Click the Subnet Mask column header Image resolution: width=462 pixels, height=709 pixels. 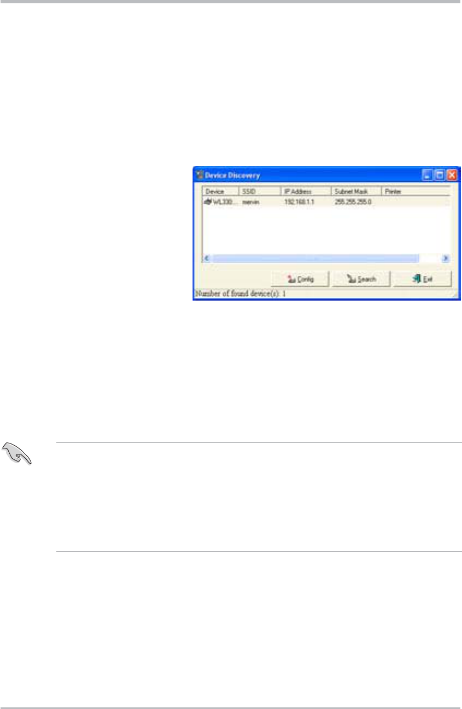click(x=356, y=192)
